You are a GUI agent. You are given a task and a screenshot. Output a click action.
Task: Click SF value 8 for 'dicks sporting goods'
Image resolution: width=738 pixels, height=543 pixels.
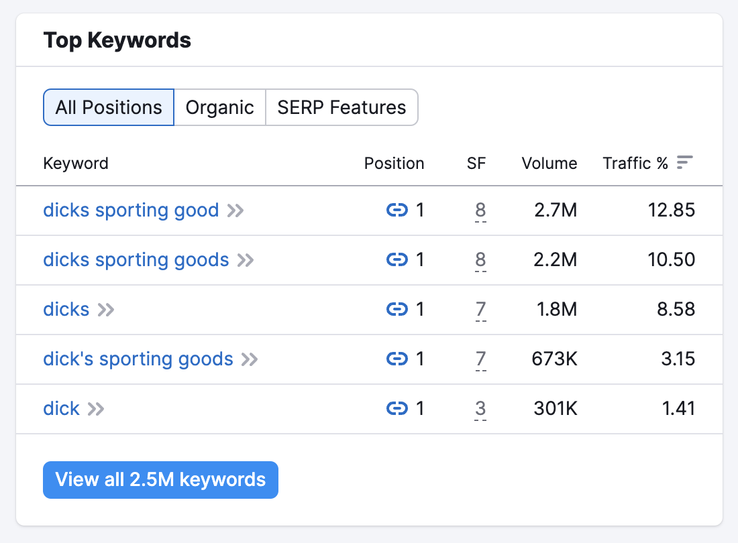(x=480, y=260)
